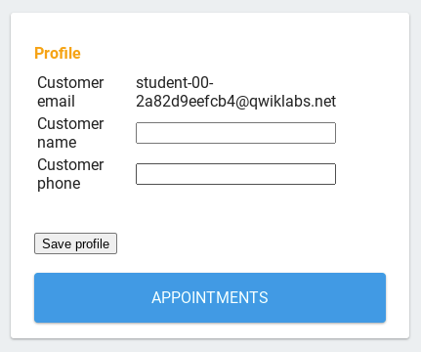The height and width of the screenshot is (352, 421).
Task: Click the Customer email label
Action: tap(70, 92)
